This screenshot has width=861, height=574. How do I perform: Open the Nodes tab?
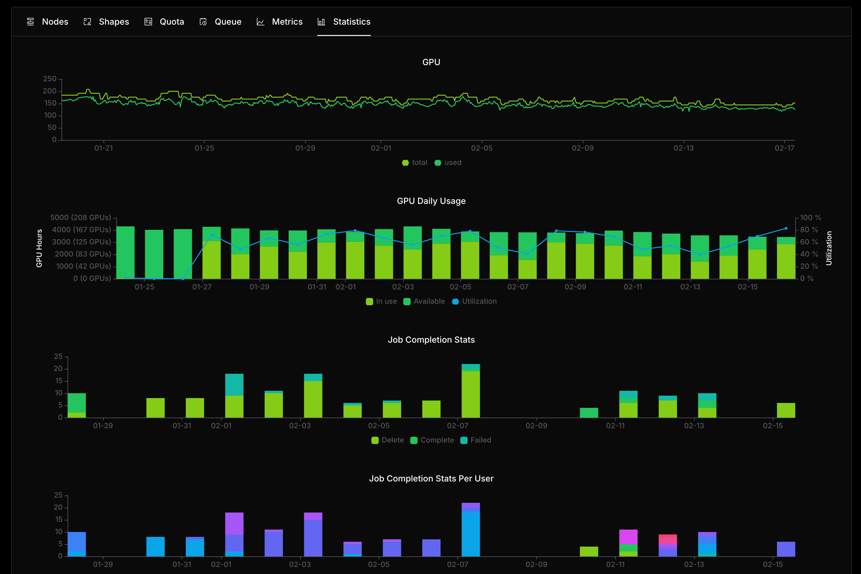47,22
